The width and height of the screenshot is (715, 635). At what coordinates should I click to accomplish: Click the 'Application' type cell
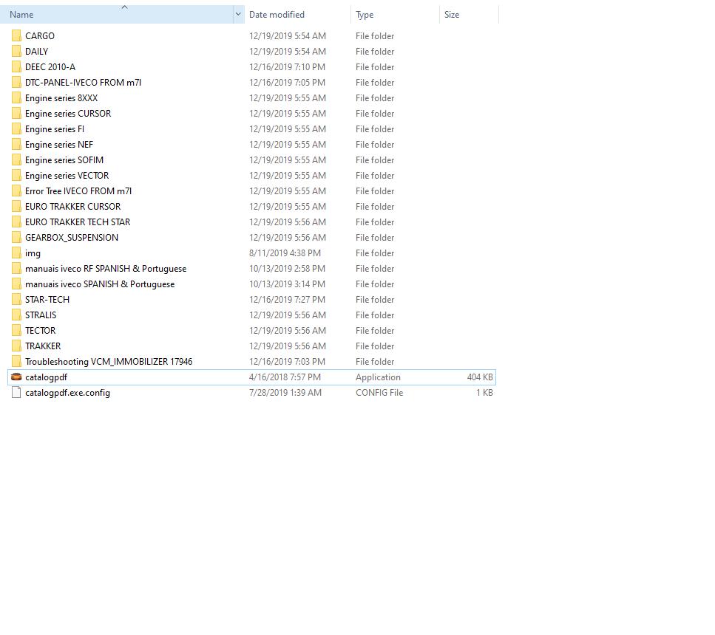click(x=378, y=377)
